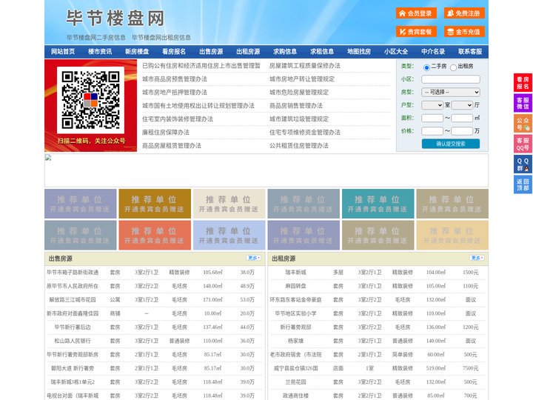Viewport: 533px width, 400px height.
Task: Open 中介名录 in navigation bar
Action: click(x=433, y=52)
